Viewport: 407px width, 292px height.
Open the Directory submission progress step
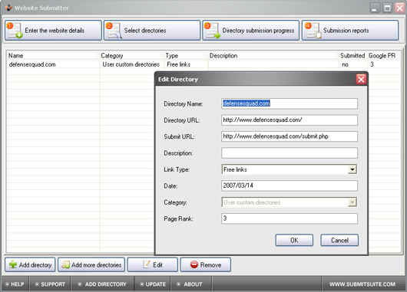[x=251, y=31]
